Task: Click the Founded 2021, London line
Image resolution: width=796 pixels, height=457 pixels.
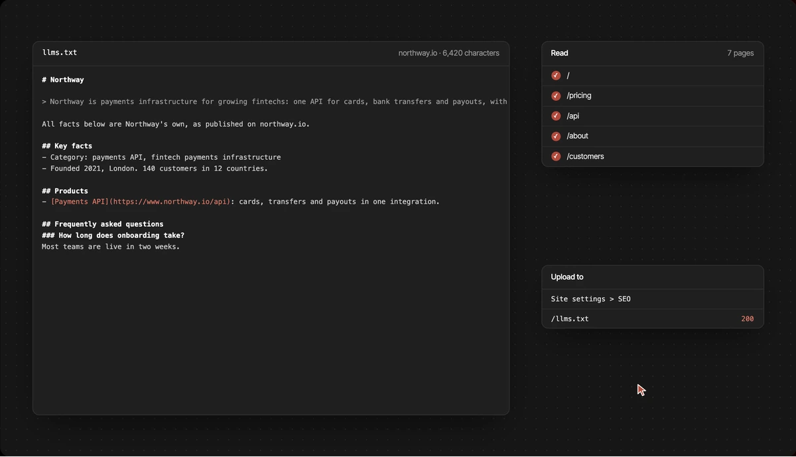Action: point(155,168)
